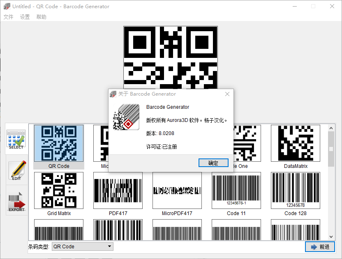This screenshot has height=259, width=342.
Task: Choose the Code 11 barcode type
Action: click(236, 190)
